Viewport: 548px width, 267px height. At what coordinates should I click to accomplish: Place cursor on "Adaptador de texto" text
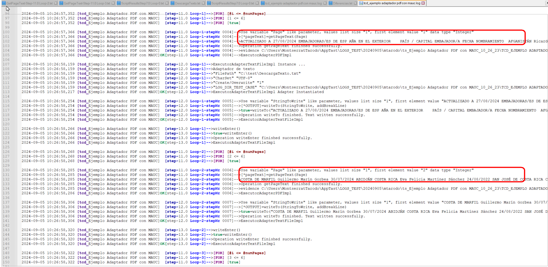(x=234, y=69)
